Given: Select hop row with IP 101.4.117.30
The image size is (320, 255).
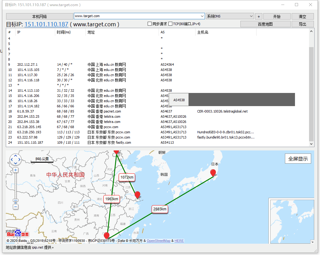Looking at the screenshot, I should click(157, 75).
